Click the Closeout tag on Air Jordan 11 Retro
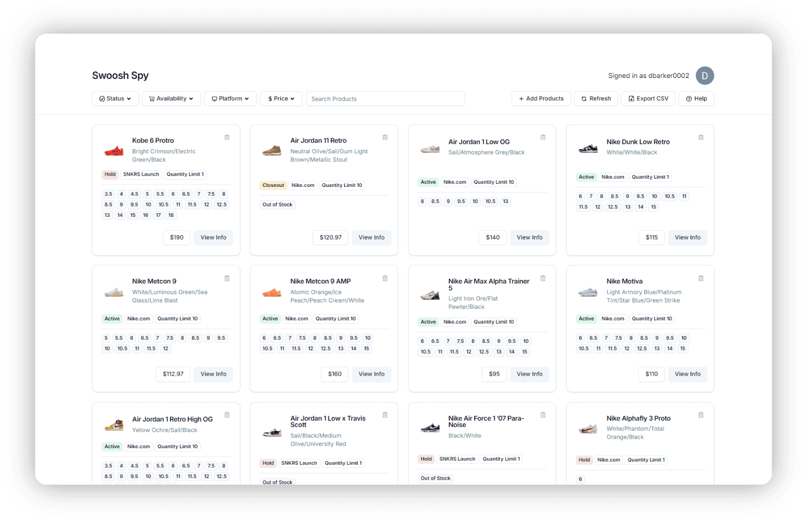 point(273,185)
